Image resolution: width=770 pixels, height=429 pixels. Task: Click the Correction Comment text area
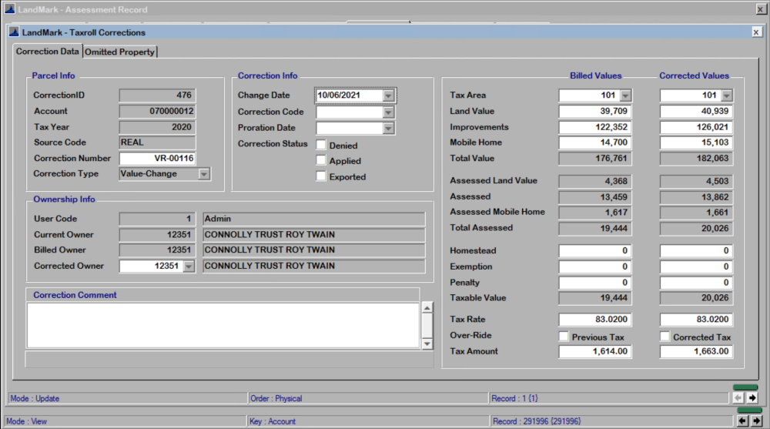tap(223, 325)
